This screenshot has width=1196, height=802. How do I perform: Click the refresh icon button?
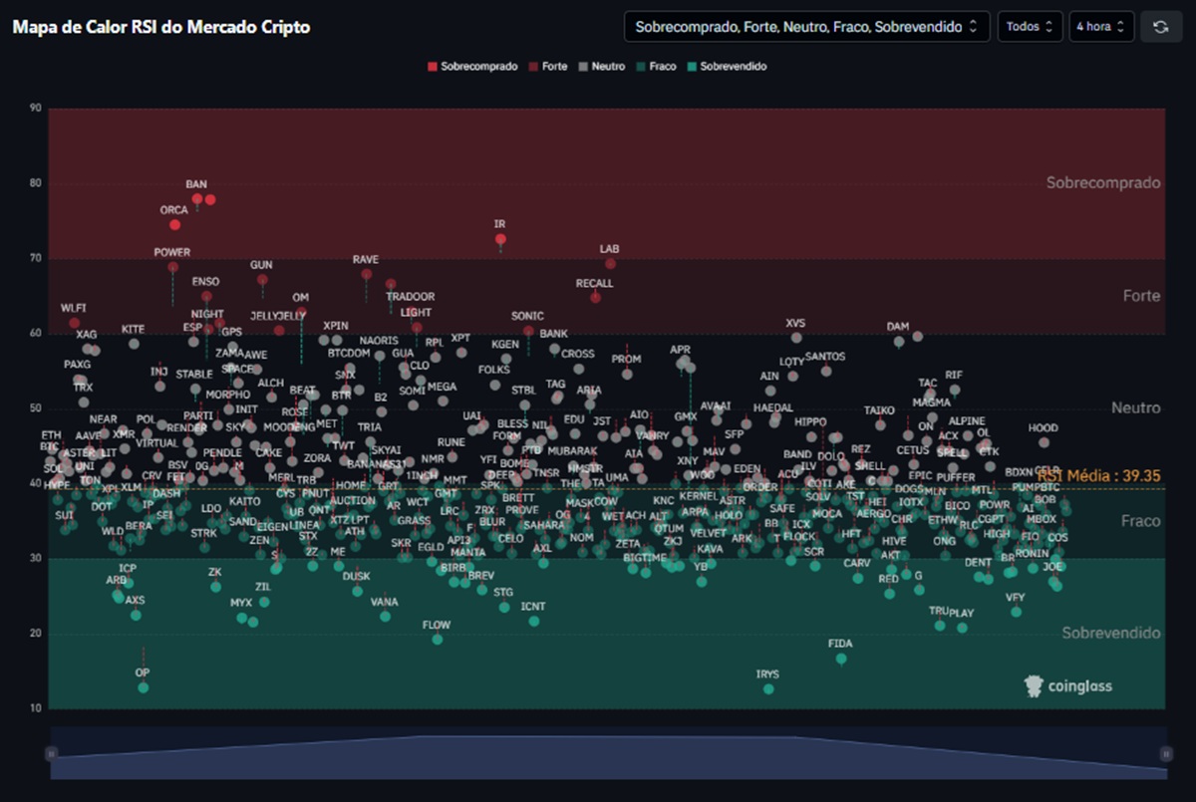click(x=1160, y=27)
